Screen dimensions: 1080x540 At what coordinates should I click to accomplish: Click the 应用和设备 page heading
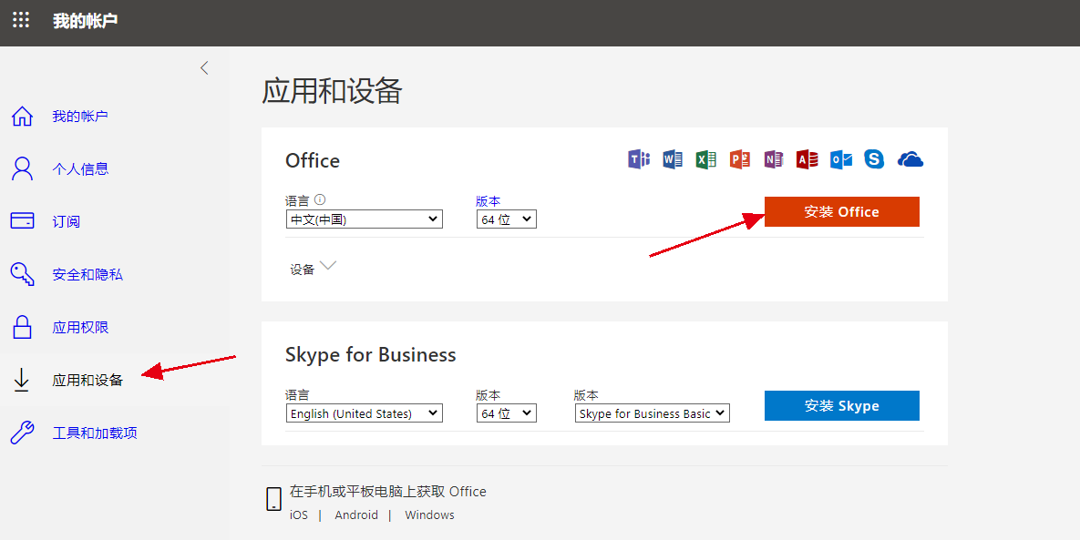click(x=332, y=91)
